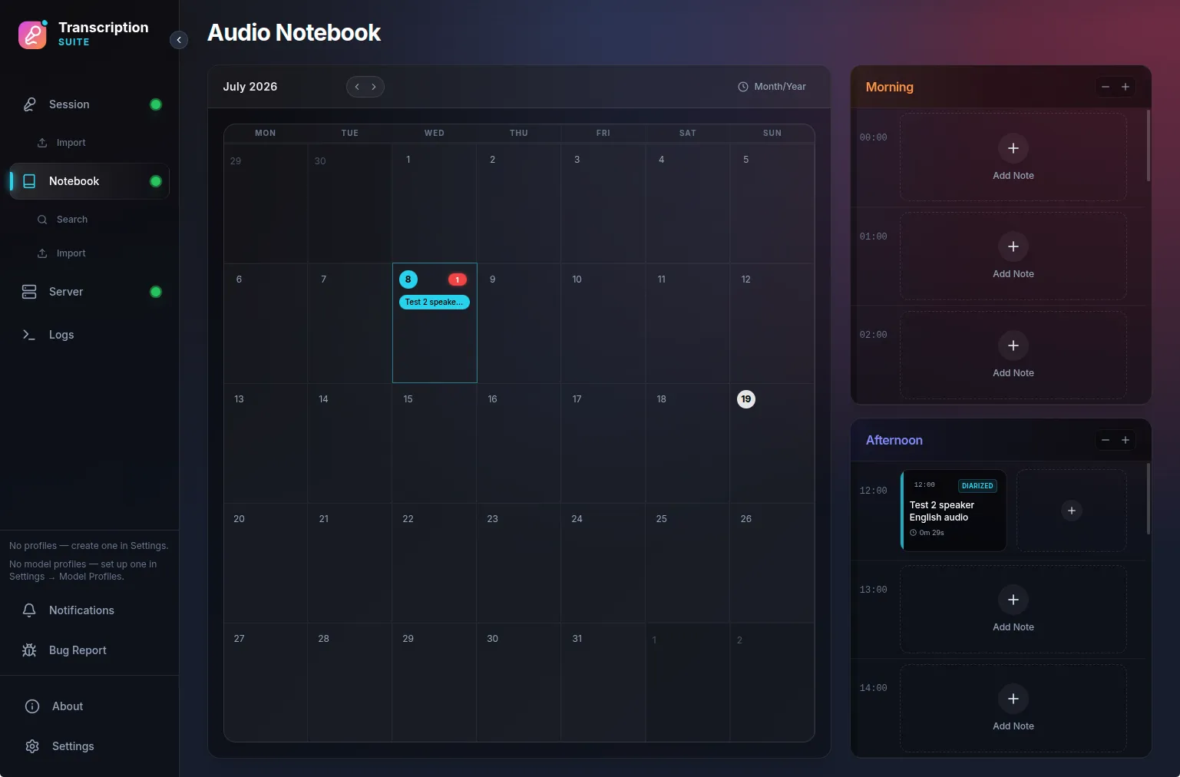Add another note in the 12:00 slot
1180x777 pixels.
[x=1072, y=511]
